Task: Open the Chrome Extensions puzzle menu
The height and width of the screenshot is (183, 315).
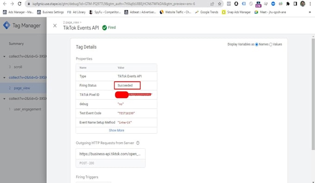Action: pos(288,4)
